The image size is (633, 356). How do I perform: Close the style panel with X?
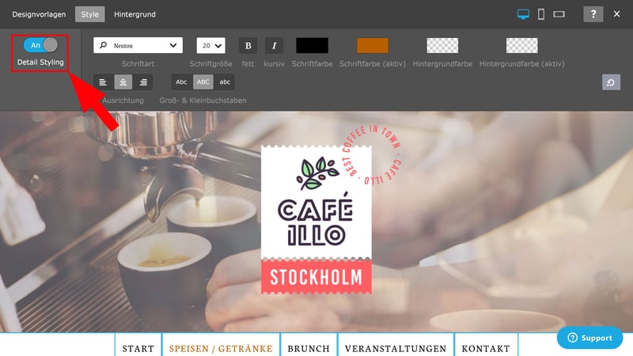pos(618,14)
